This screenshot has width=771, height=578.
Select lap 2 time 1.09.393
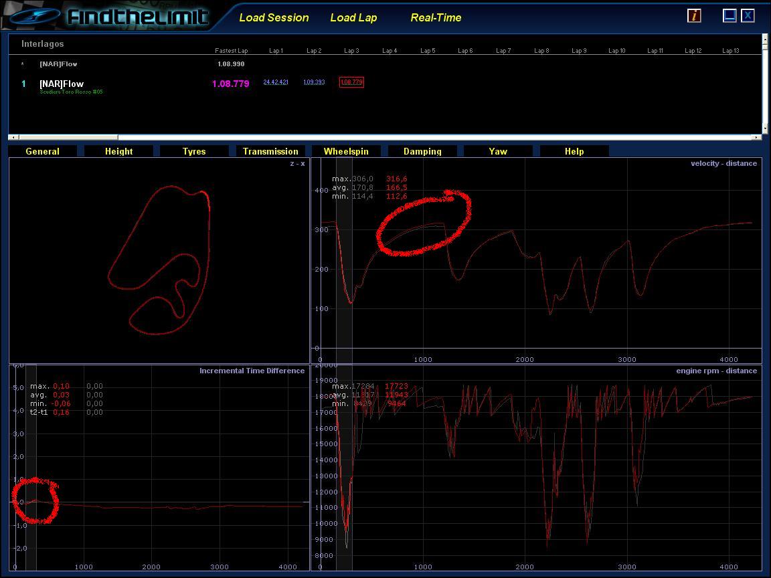(x=314, y=82)
